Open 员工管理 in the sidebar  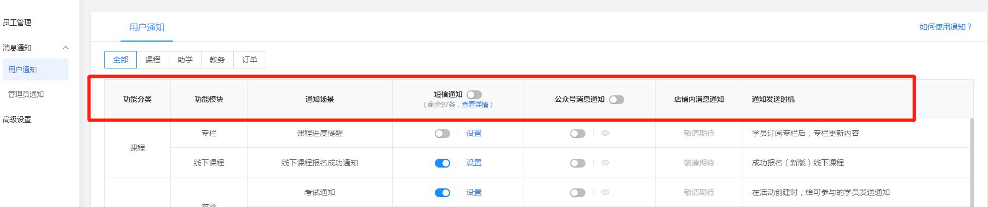coord(17,22)
